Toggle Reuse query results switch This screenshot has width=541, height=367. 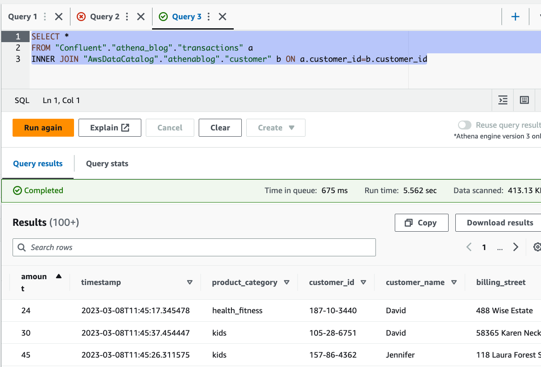coord(465,125)
